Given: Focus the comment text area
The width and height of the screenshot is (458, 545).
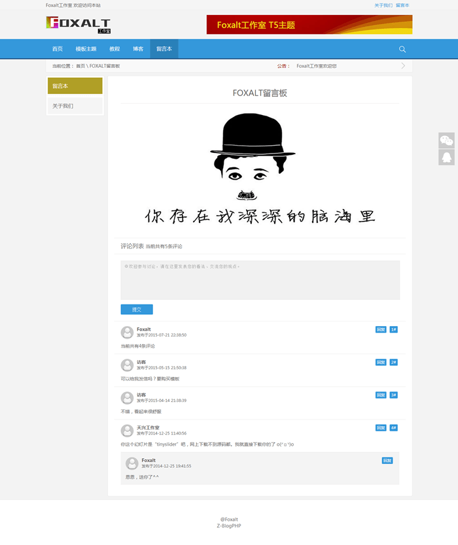Looking at the screenshot, I should pyautogui.click(x=260, y=280).
